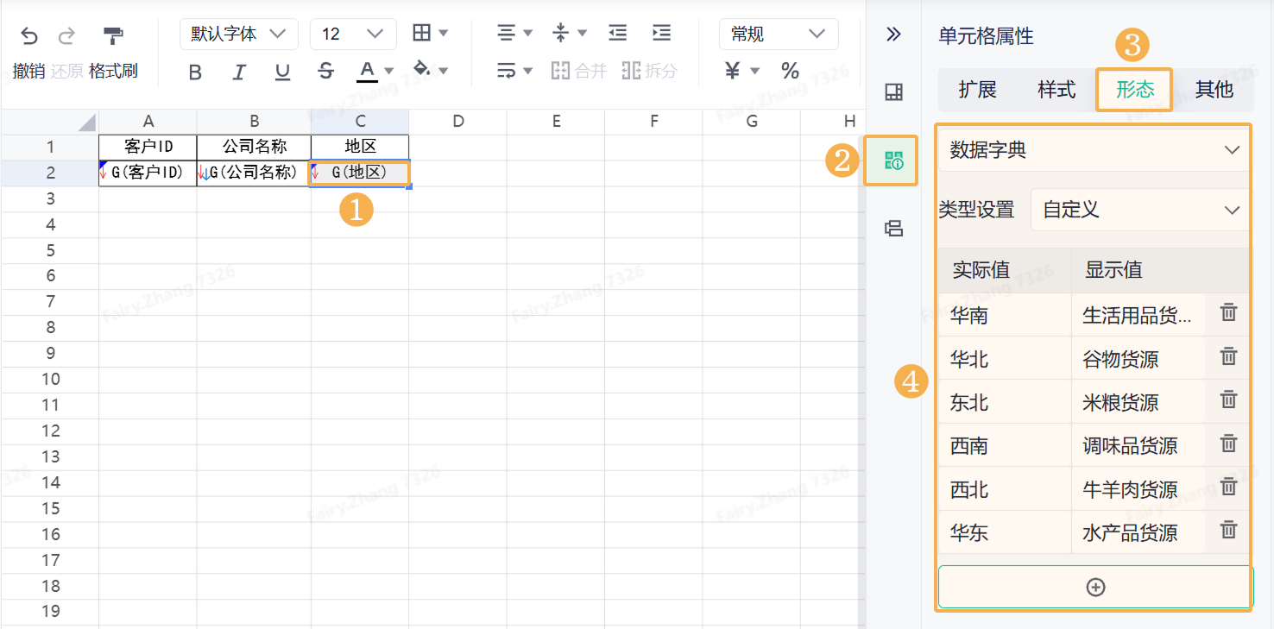Select cell C2 containing G(地区)

[360, 173]
